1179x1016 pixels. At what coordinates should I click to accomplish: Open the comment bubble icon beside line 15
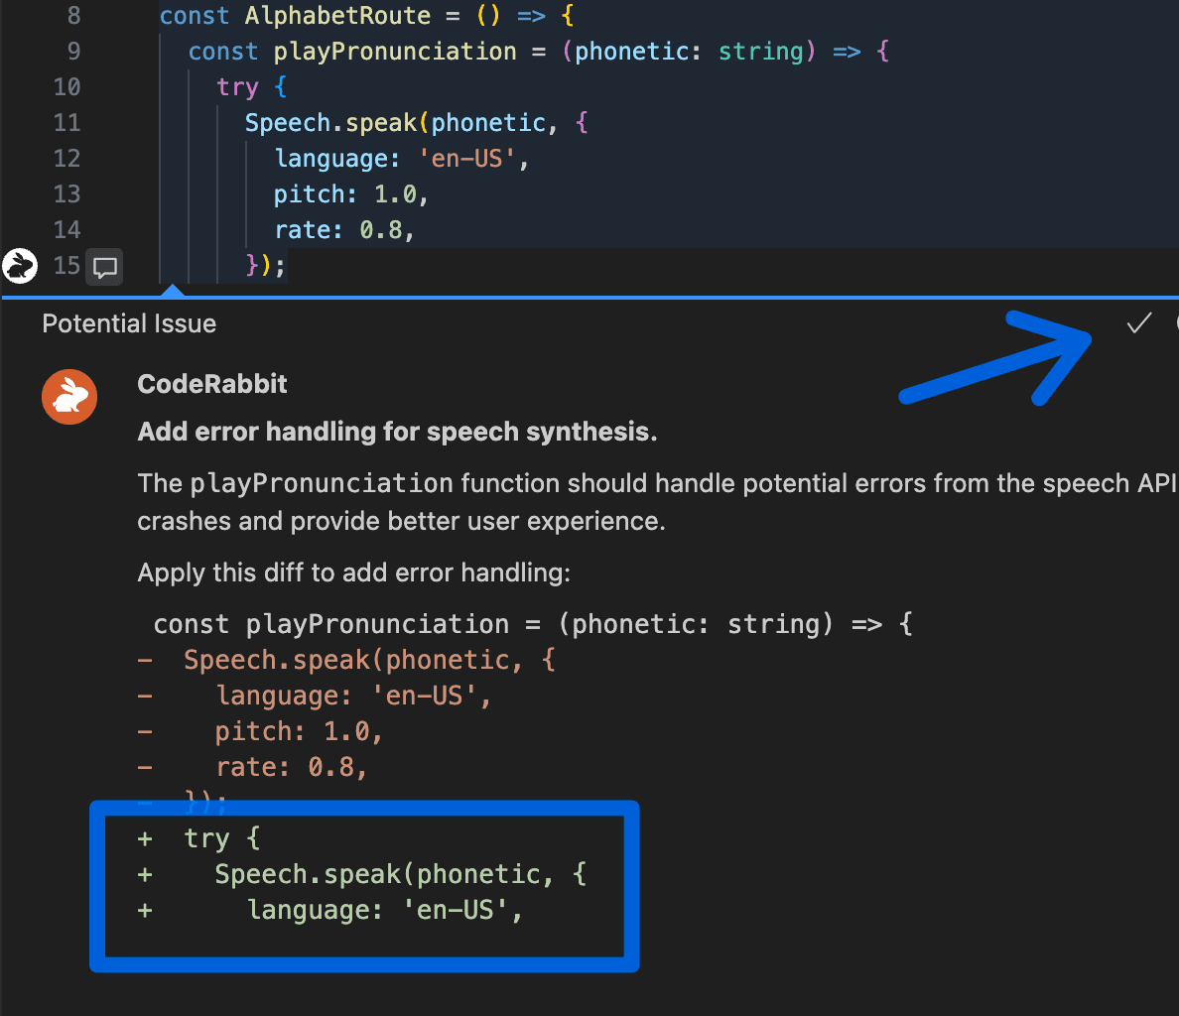105,267
